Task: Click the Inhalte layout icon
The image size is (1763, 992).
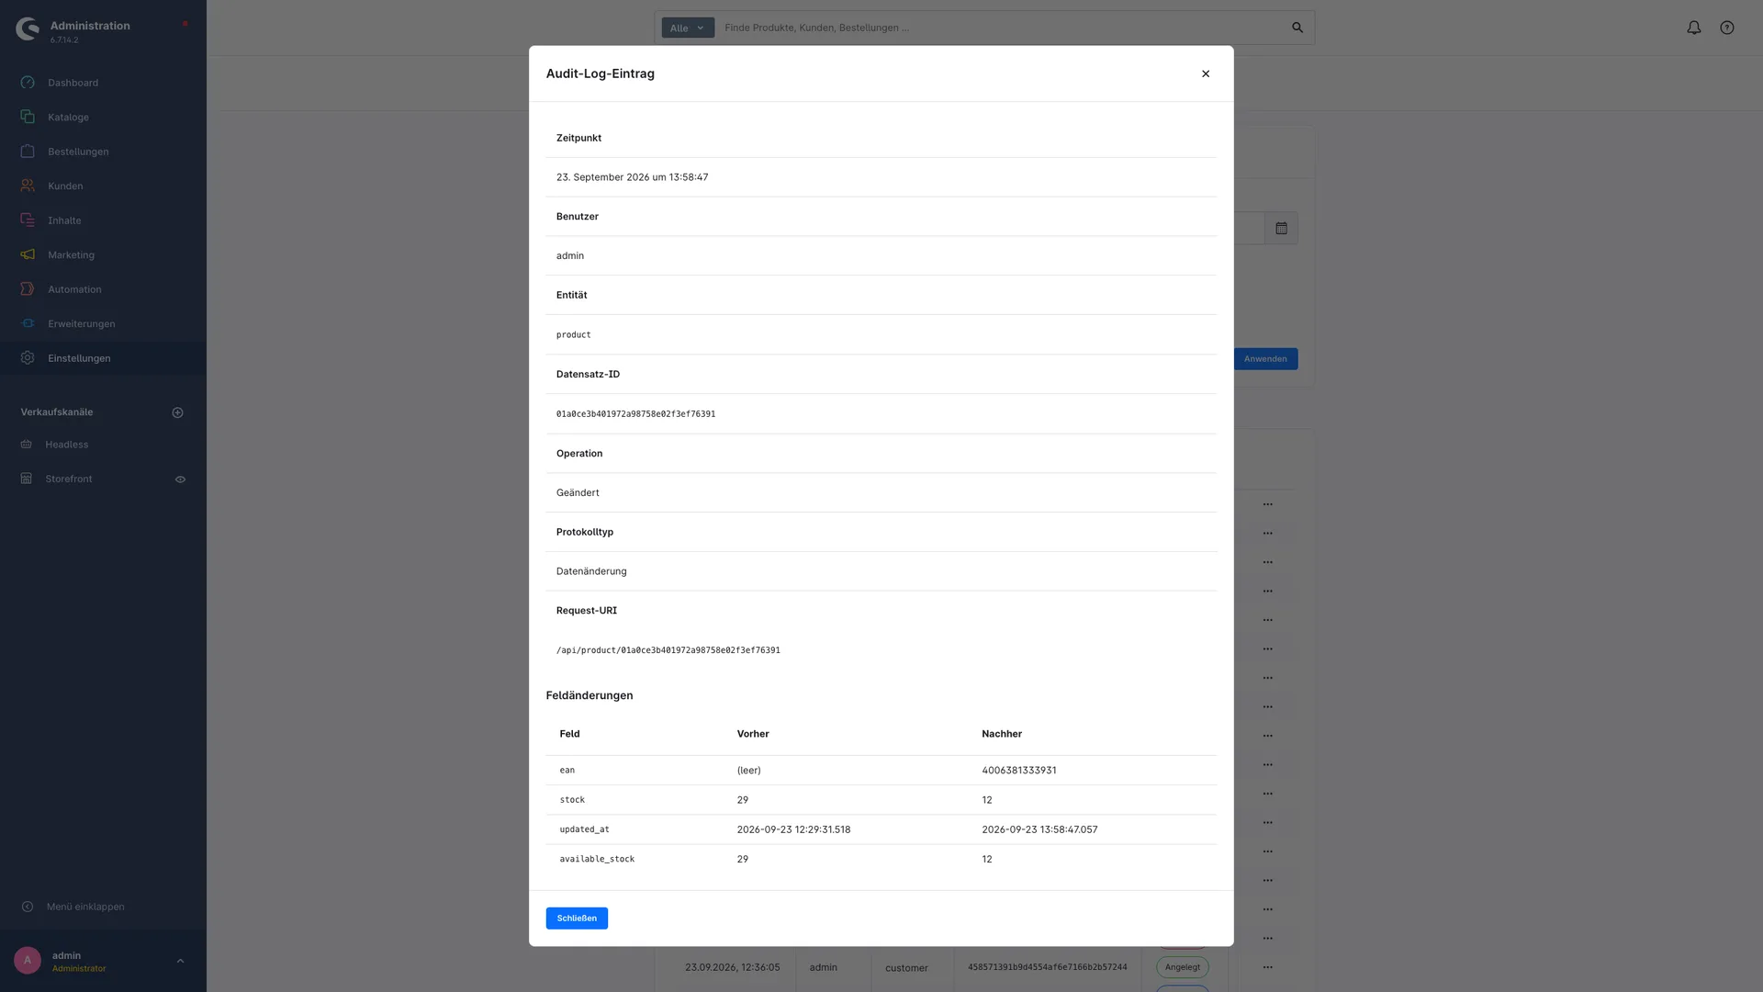Action: click(x=28, y=220)
